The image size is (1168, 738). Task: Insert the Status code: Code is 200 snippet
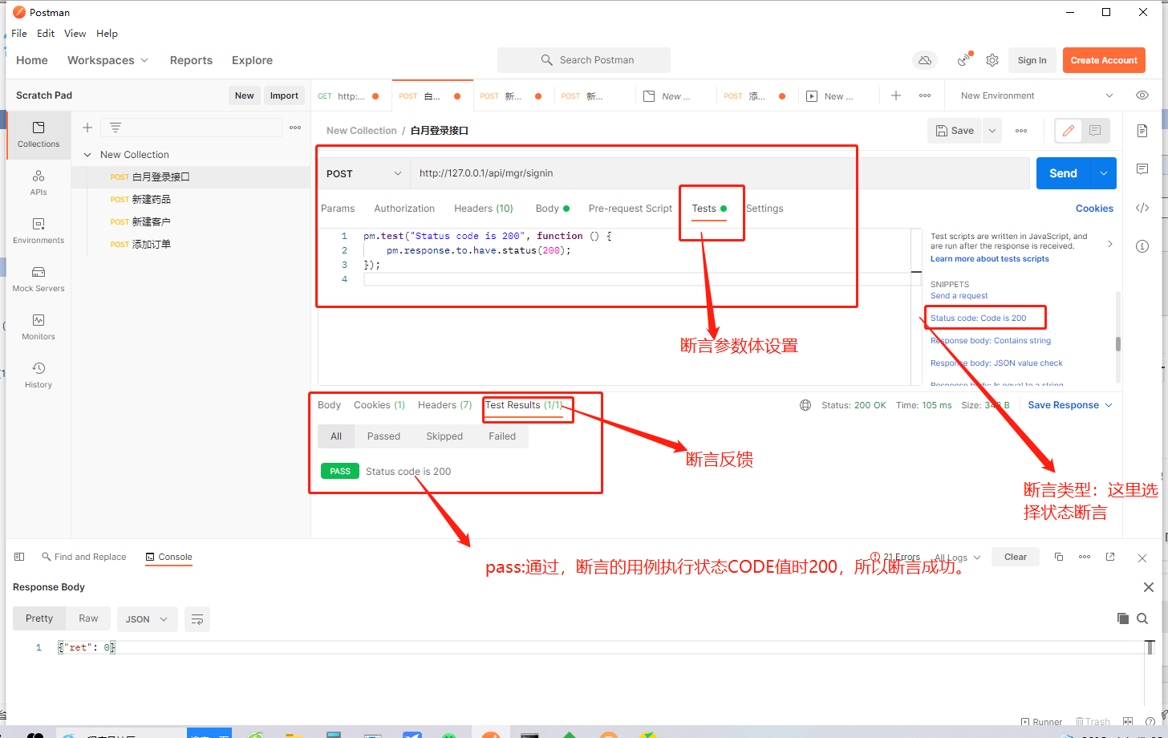[978, 318]
